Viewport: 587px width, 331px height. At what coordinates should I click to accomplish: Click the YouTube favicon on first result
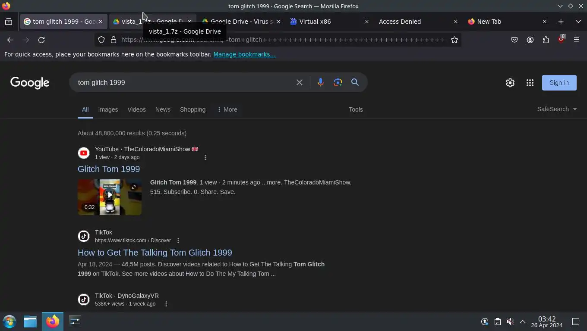pos(84,153)
